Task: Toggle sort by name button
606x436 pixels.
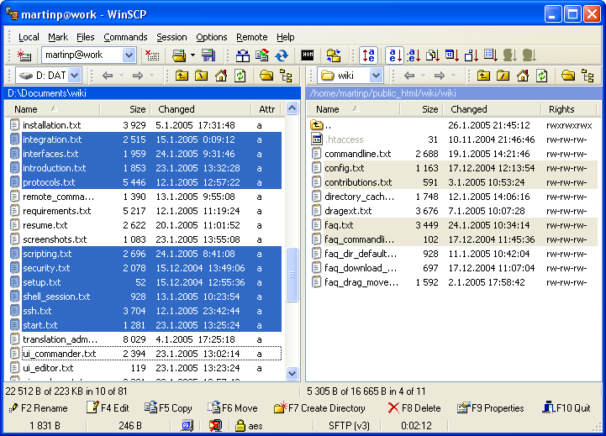Action: (395, 55)
